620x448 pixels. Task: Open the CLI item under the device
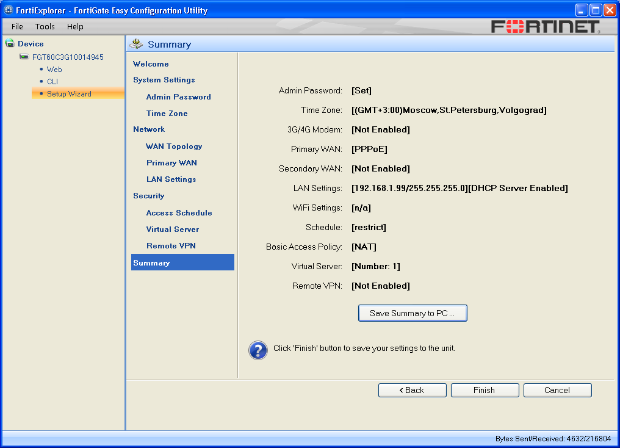tap(52, 81)
